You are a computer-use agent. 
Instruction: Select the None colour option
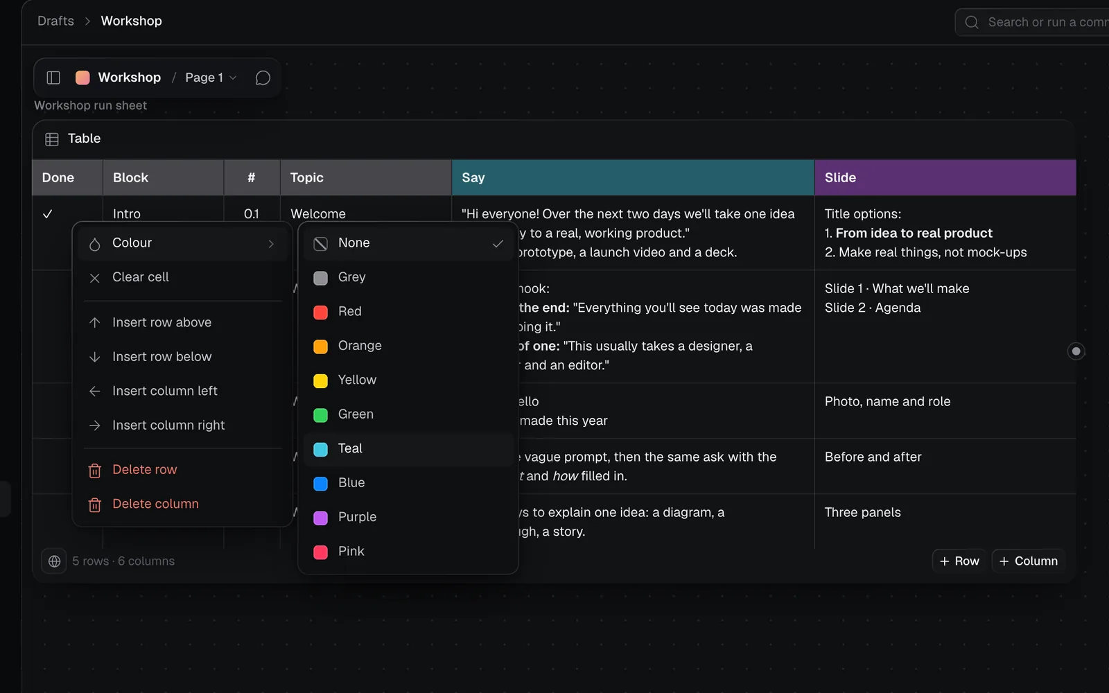point(408,243)
